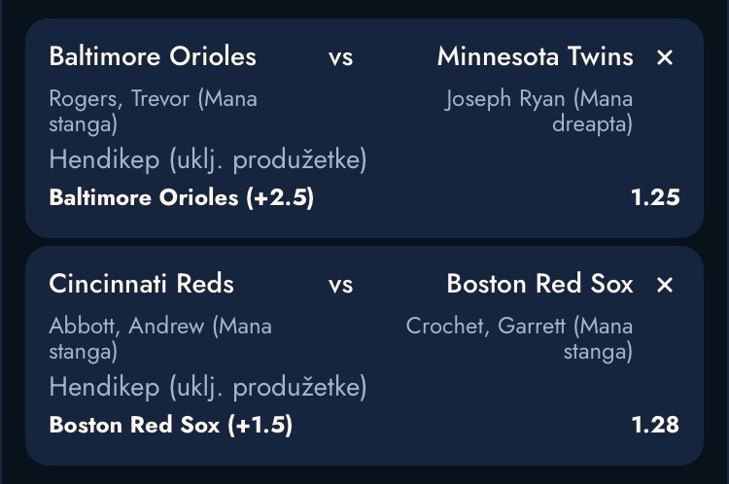Select pitcher Joseph Ryan
729x484 pixels.
click(x=538, y=111)
